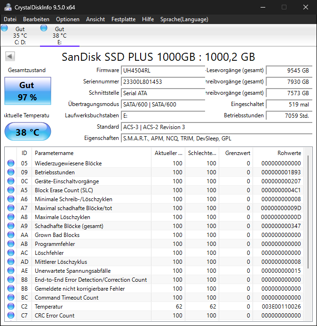Click the 38 °C temperature button
This screenshot has height=326, width=317.
(x=27, y=132)
